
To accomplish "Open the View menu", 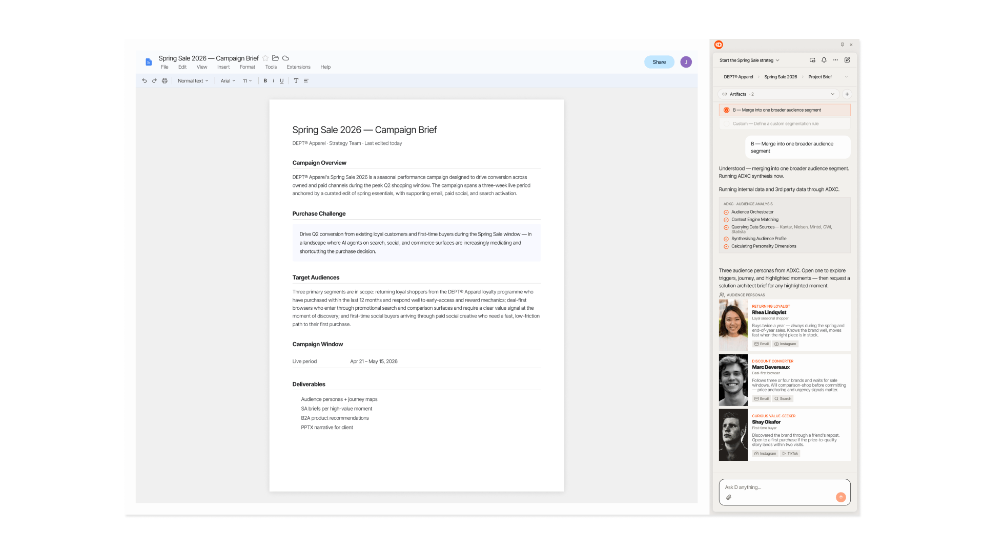I will pyautogui.click(x=202, y=67).
